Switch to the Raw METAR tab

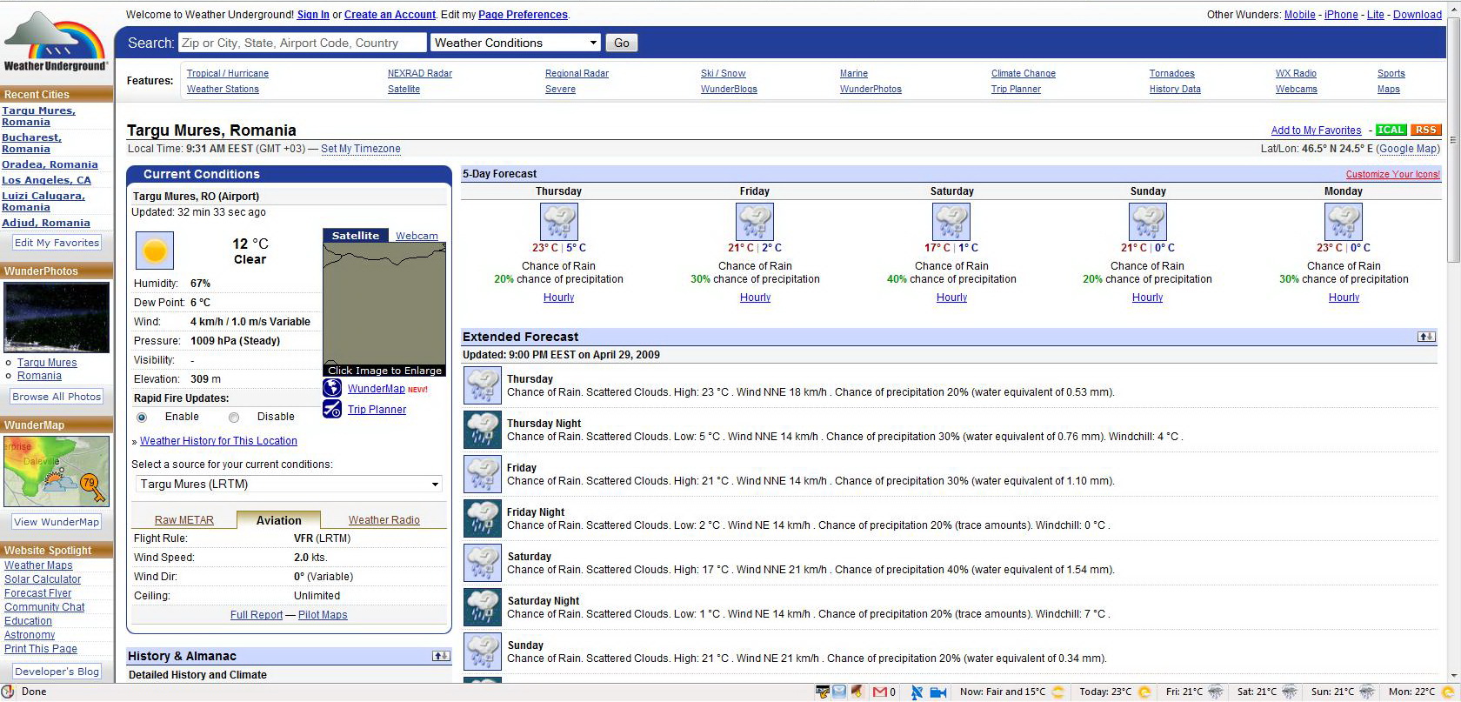click(x=183, y=520)
